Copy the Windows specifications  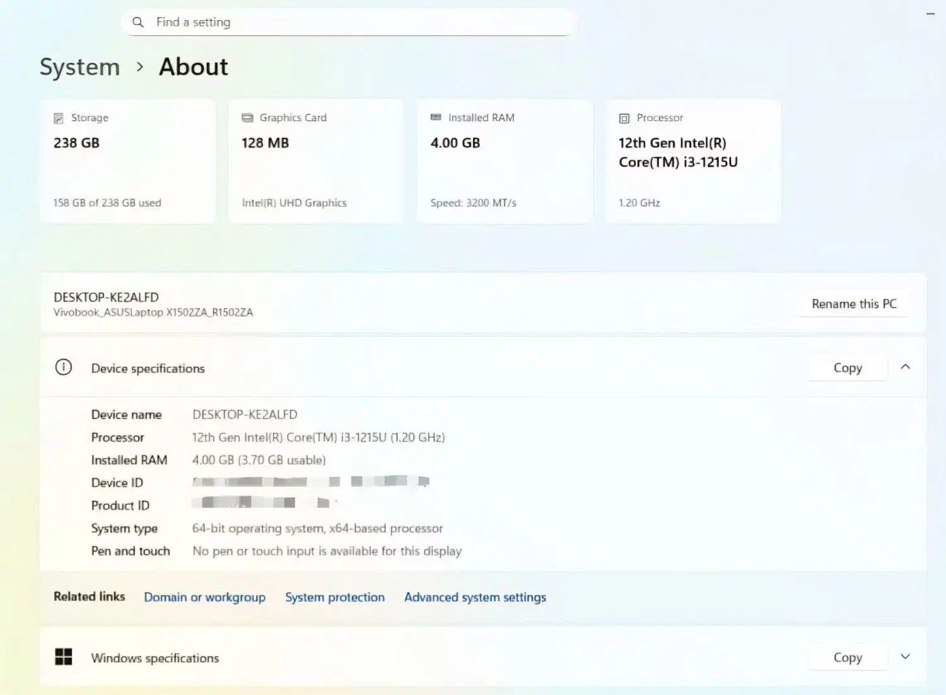tap(848, 657)
